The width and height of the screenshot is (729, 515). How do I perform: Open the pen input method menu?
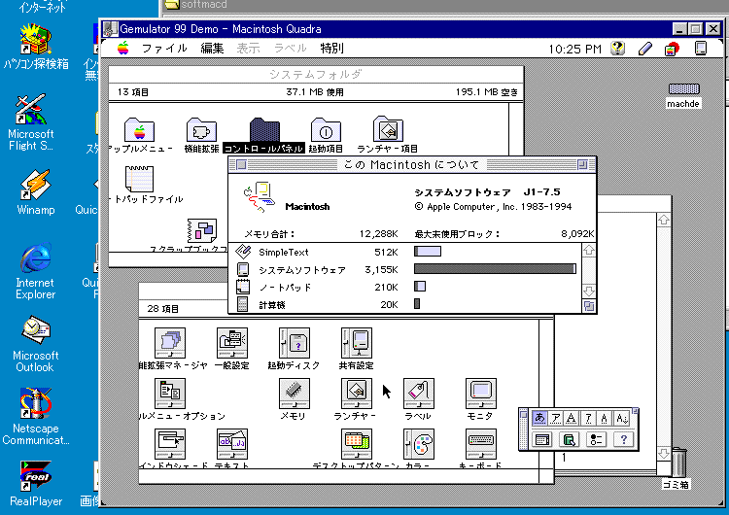[644, 49]
